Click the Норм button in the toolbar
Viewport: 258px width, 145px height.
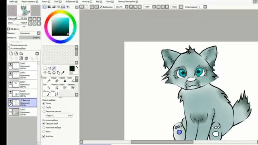point(174,7)
